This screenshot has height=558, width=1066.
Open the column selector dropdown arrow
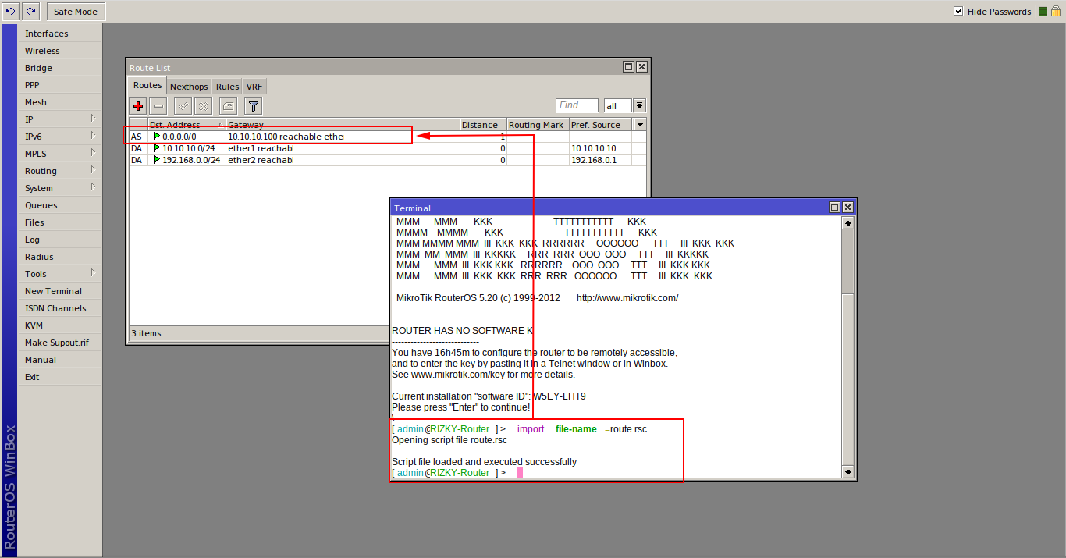point(640,125)
